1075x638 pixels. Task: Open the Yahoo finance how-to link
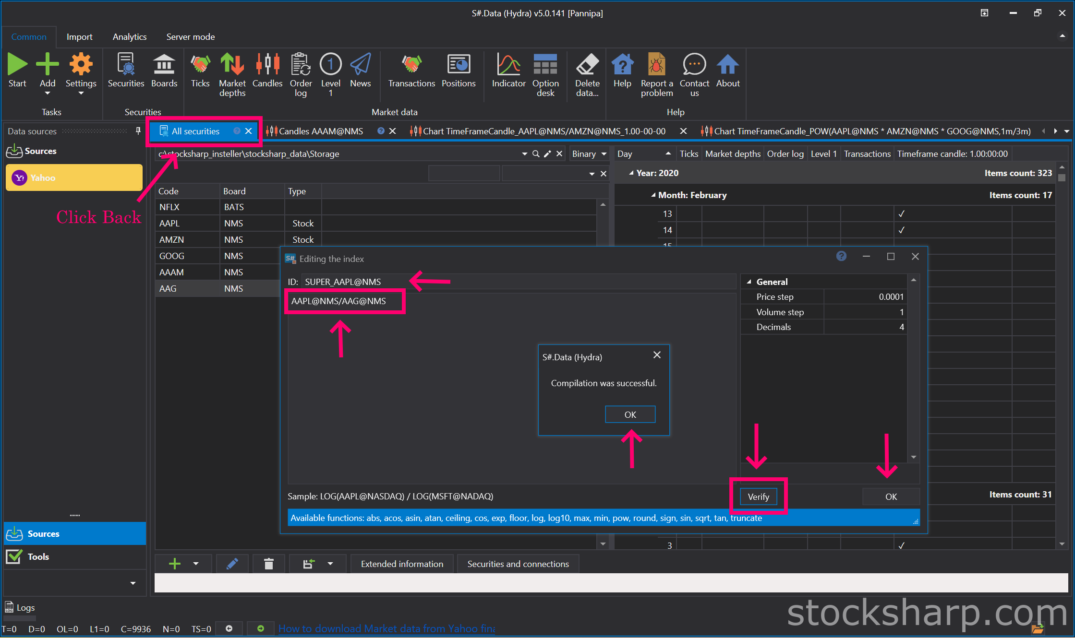(387, 628)
